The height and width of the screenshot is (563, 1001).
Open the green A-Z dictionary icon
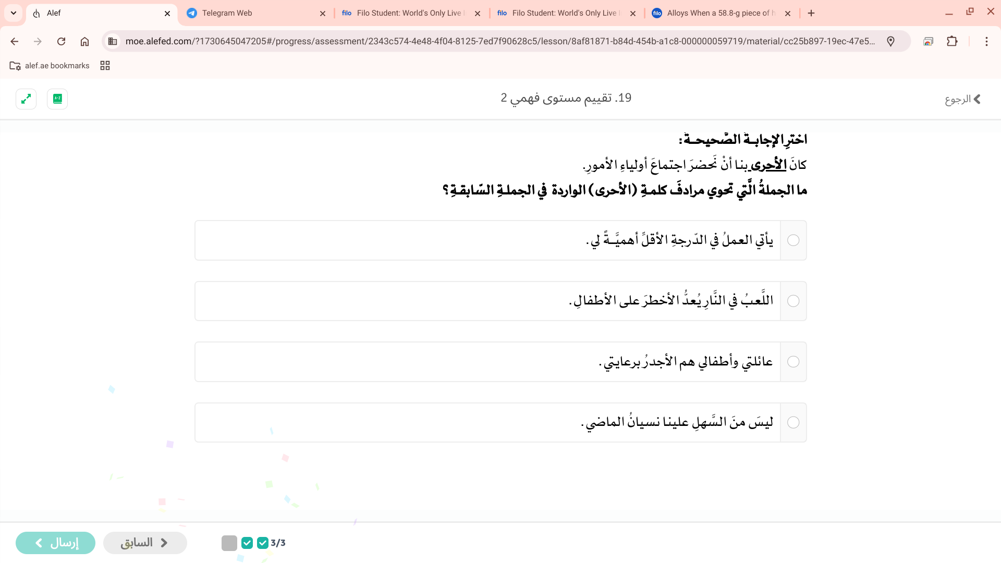coord(57,99)
